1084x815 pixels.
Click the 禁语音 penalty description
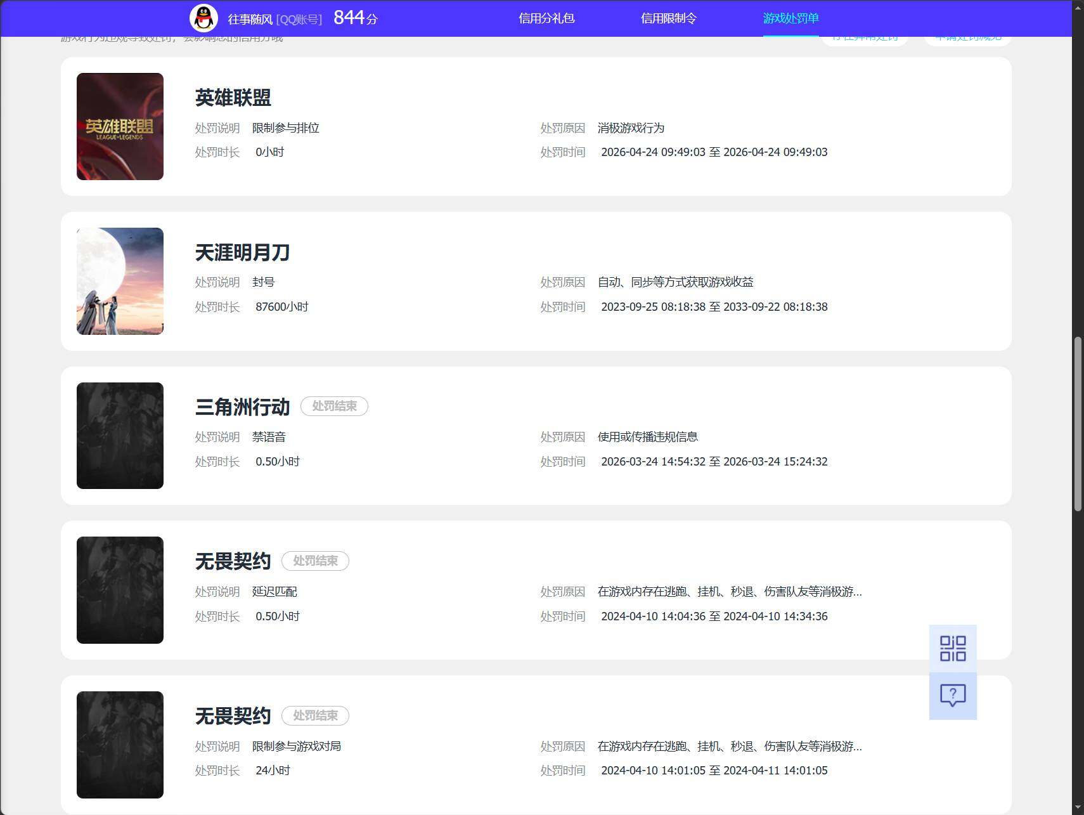click(x=269, y=437)
